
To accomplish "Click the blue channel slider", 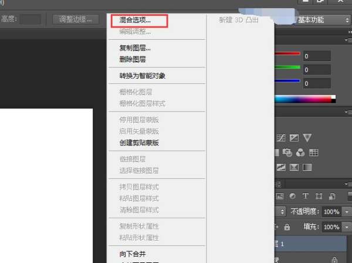I will point(287,80).
